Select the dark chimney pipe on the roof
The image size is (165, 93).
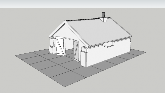point(103,15)
